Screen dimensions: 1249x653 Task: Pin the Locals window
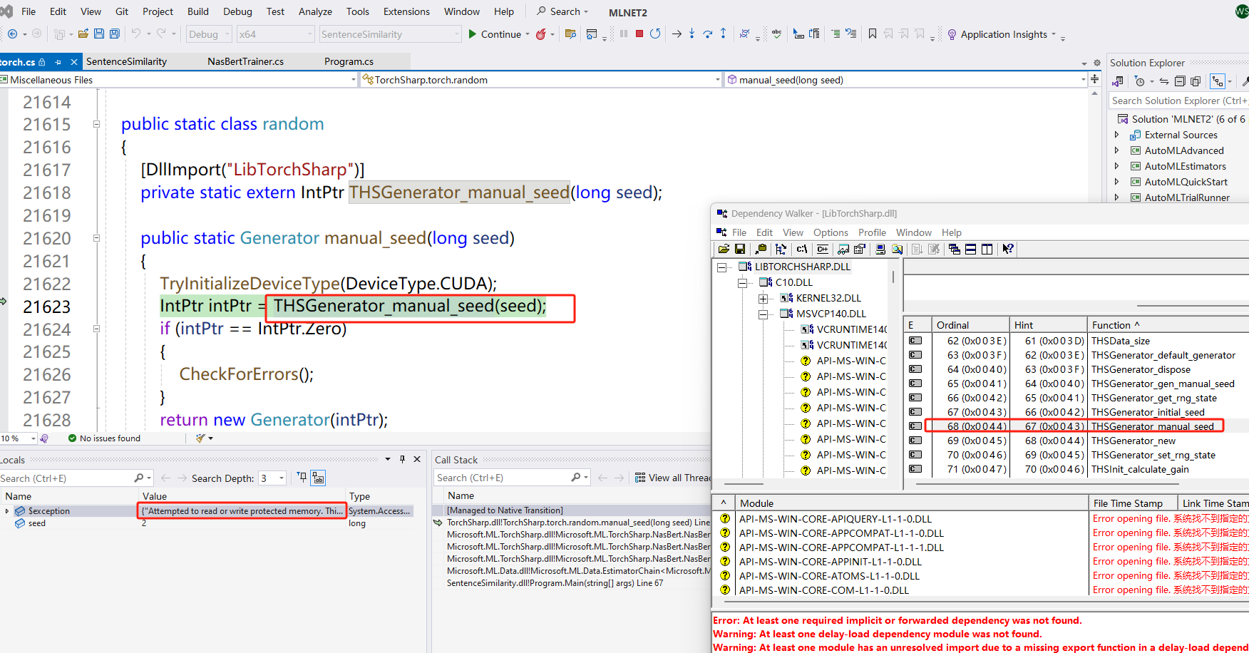[402, 459]
